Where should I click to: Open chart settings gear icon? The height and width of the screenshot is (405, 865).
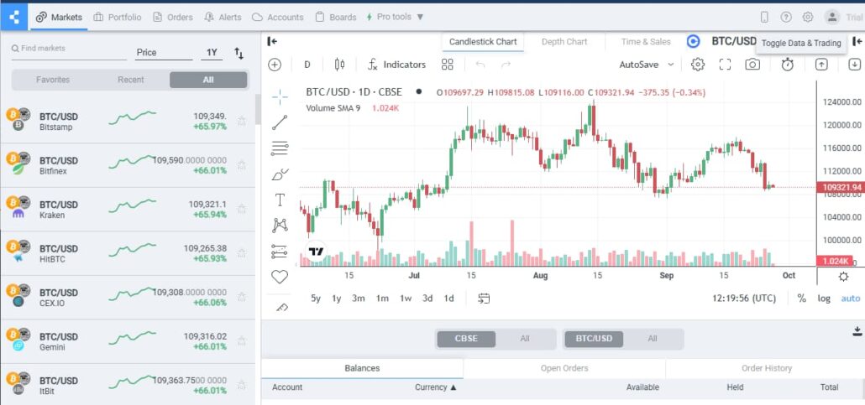(x=698, y=65)
